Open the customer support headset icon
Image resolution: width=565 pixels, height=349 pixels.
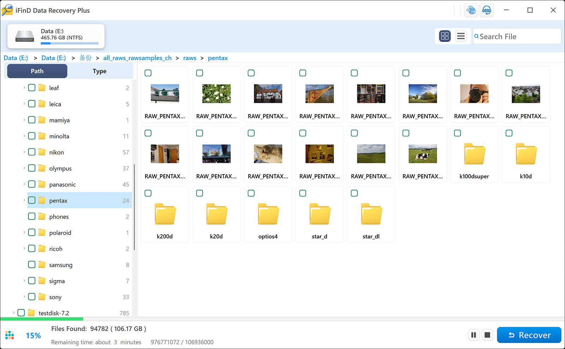[x=487, y=10]
